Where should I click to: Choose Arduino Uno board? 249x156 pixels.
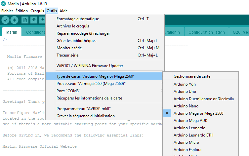201,92
